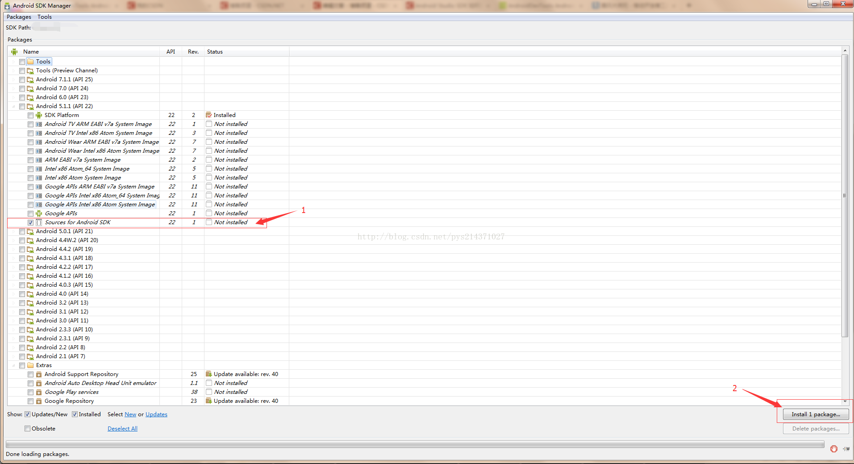This screenshot has height=464, width=854.
Task: Click the Google Repository package icon
Action: click(x=39, y=401)
